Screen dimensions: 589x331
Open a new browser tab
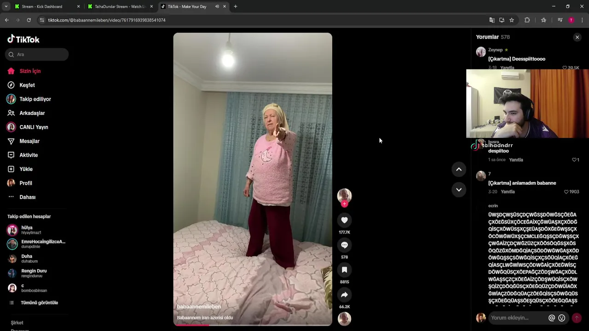(x=236, y=6)
